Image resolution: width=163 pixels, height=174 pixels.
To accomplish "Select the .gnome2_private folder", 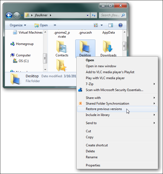I will click(x=62, y=34).
